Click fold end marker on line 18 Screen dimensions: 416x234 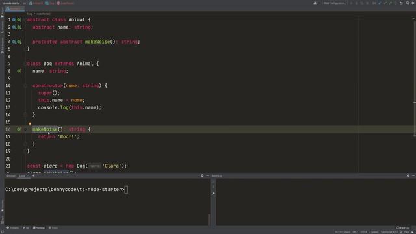point(25,144)
